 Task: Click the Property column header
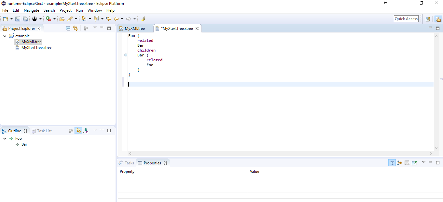coord(182,172)
